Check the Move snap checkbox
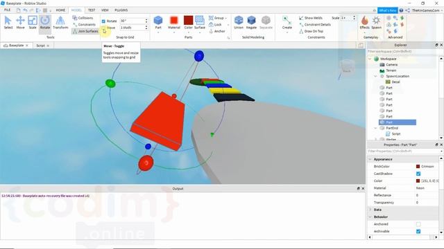 [x=103, y=28]
